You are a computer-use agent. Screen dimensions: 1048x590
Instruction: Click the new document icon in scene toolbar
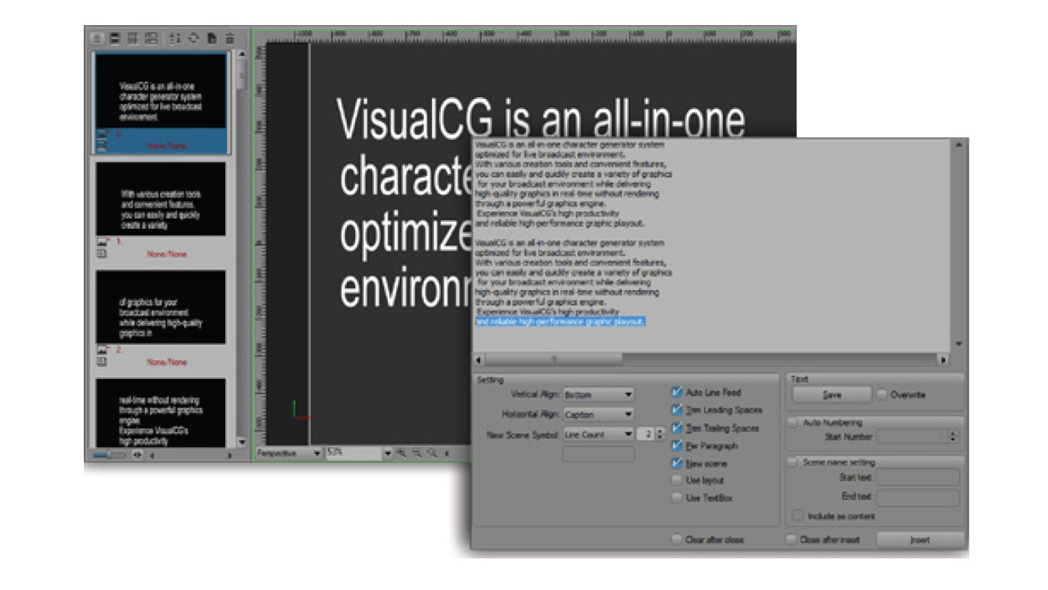212,38
